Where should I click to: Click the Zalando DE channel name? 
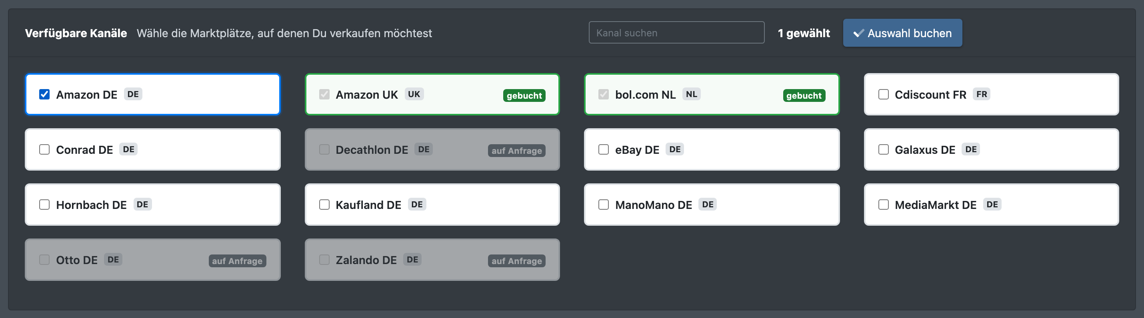366,260
